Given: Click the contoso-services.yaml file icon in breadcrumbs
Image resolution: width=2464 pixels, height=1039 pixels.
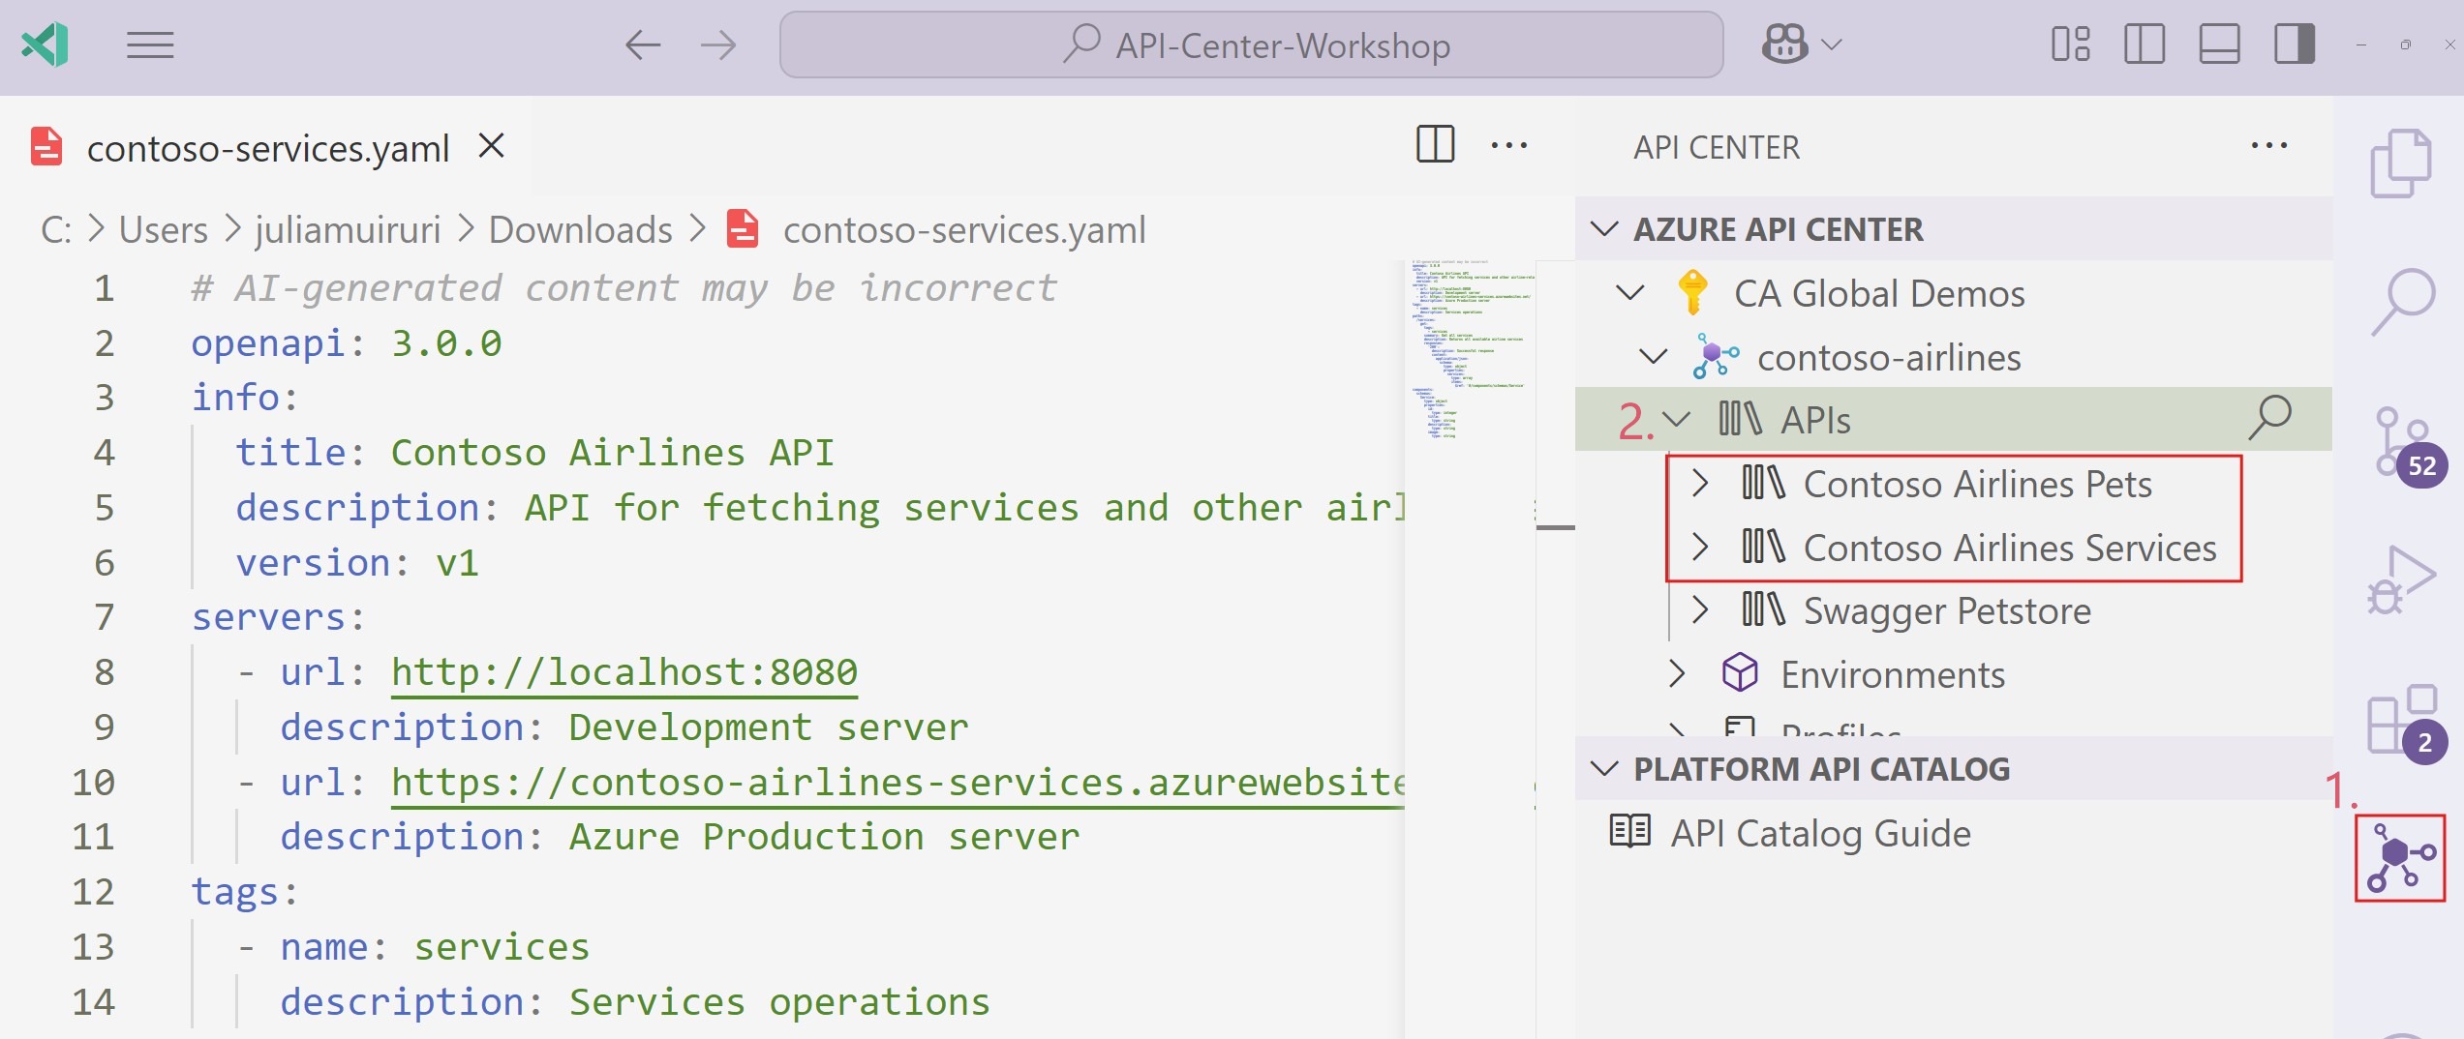Looking at the screenshot, I should pyautogui.click(x=742, y=229).
